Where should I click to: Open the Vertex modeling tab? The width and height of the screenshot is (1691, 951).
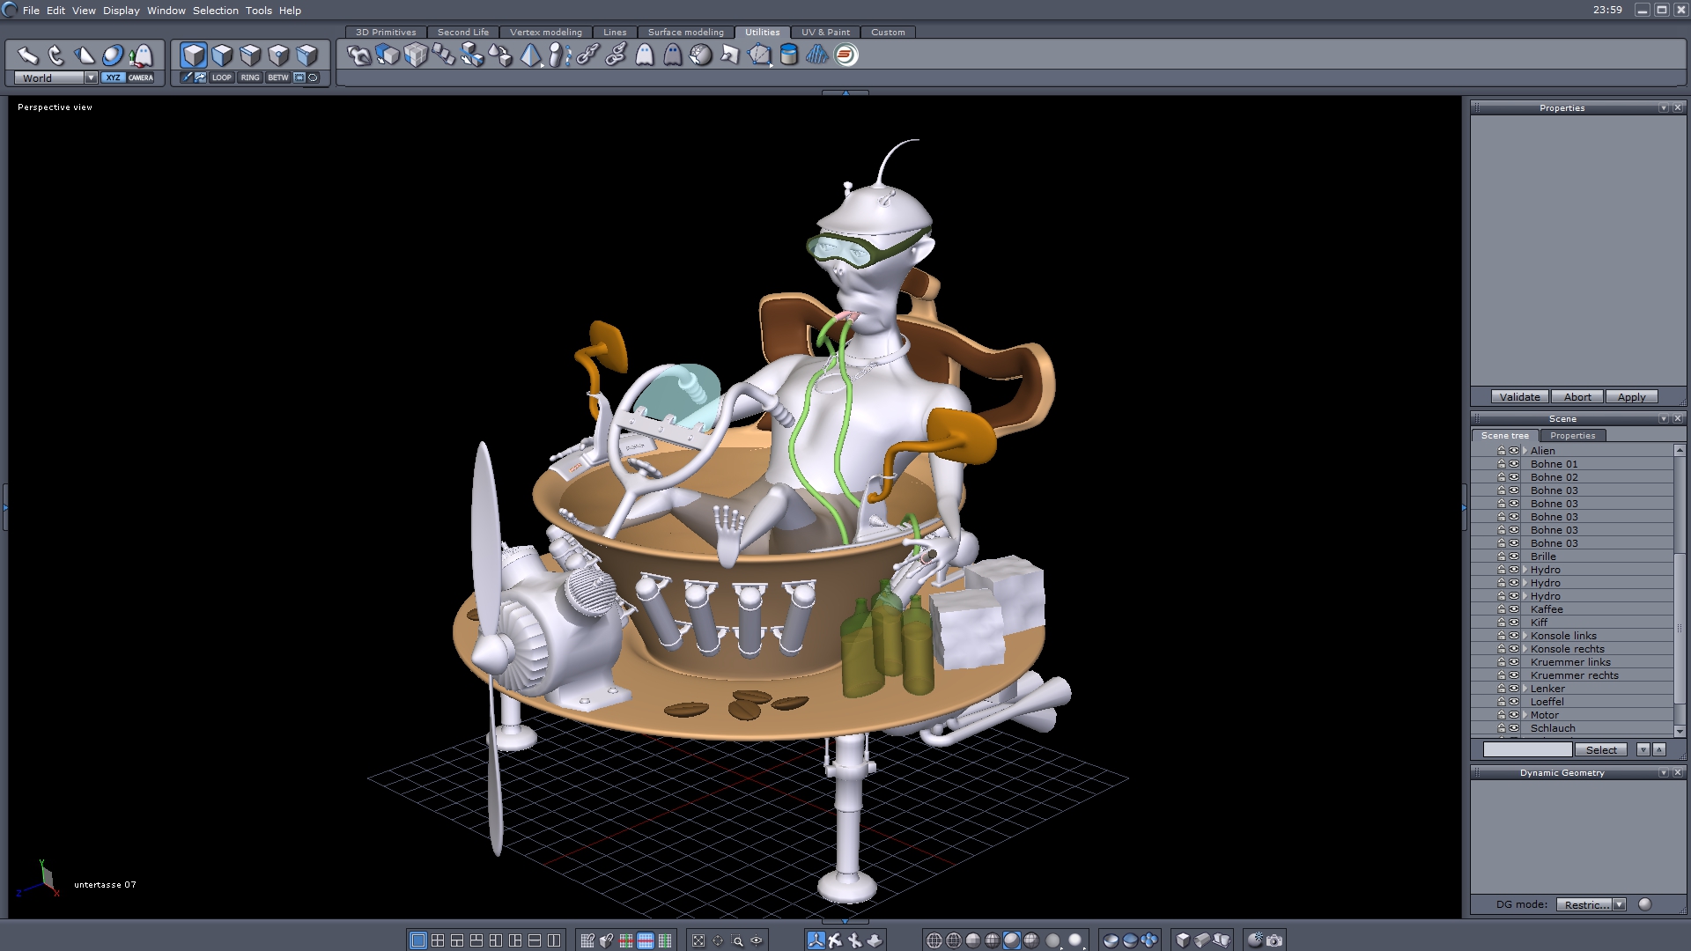(x=545, y=32)
